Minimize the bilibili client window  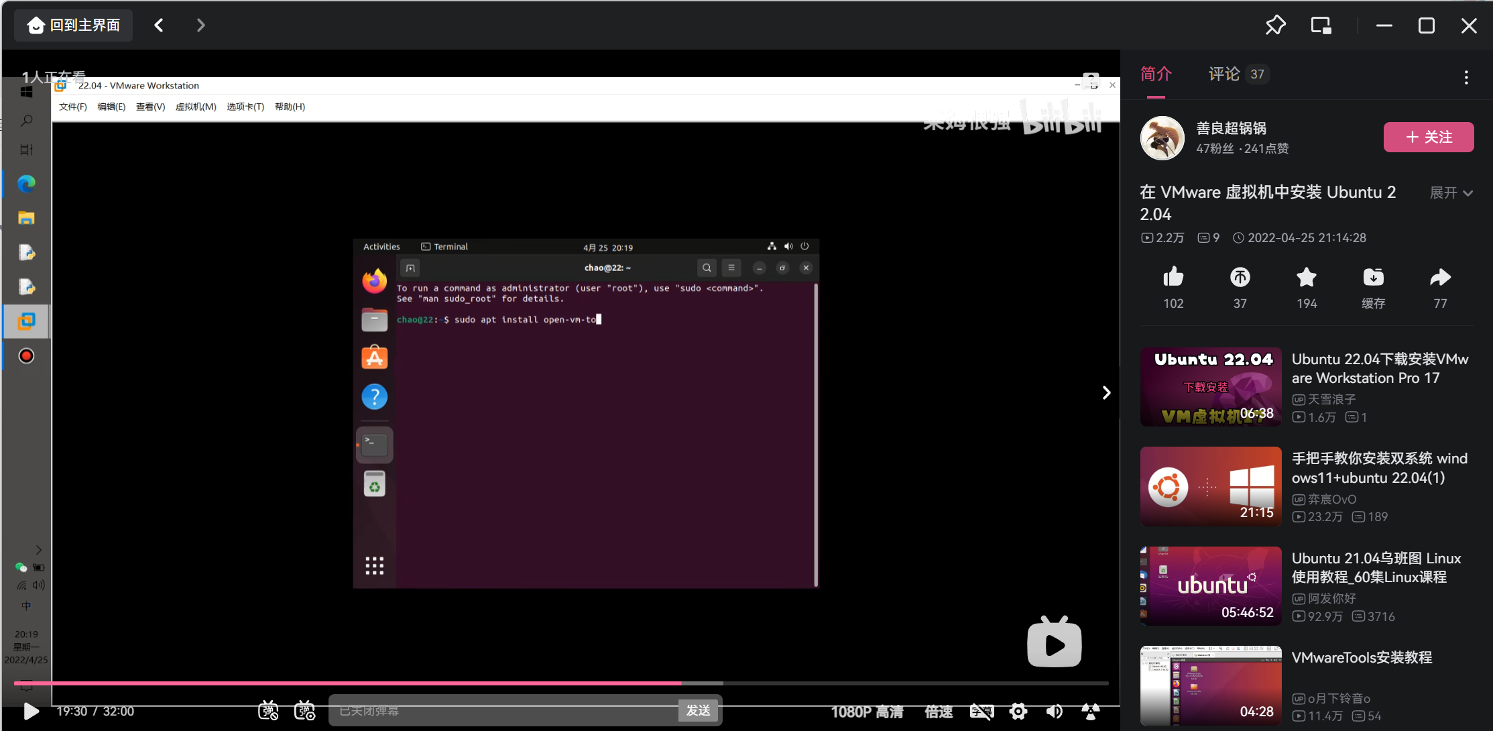1384,25
